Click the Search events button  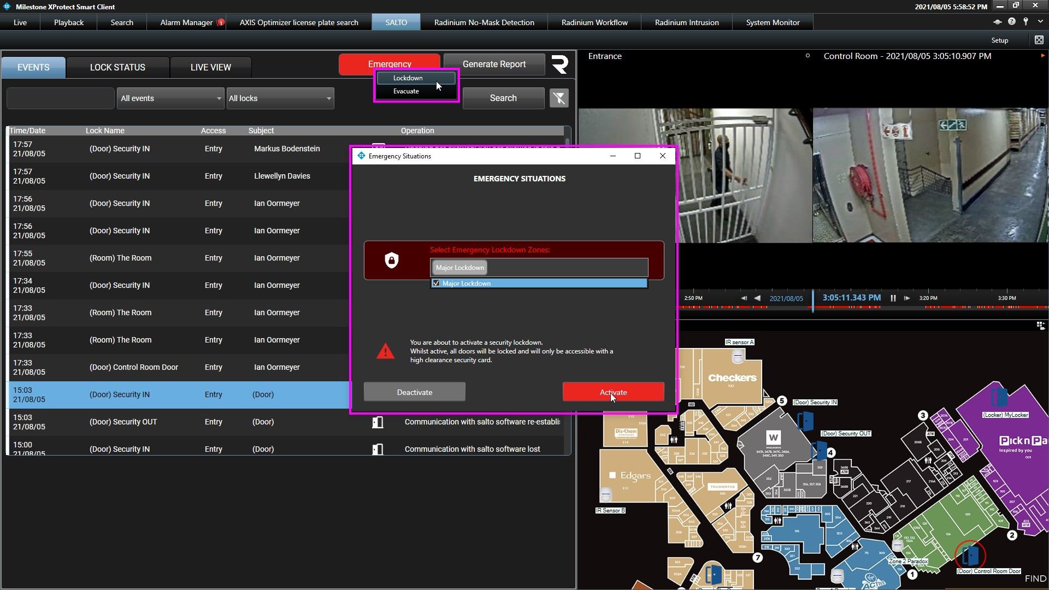point(503,98)
